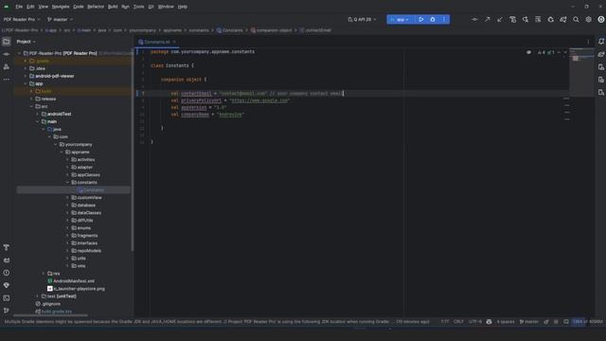
Task: Open IDE settings gear icon
Action: (x=589, y=19)
